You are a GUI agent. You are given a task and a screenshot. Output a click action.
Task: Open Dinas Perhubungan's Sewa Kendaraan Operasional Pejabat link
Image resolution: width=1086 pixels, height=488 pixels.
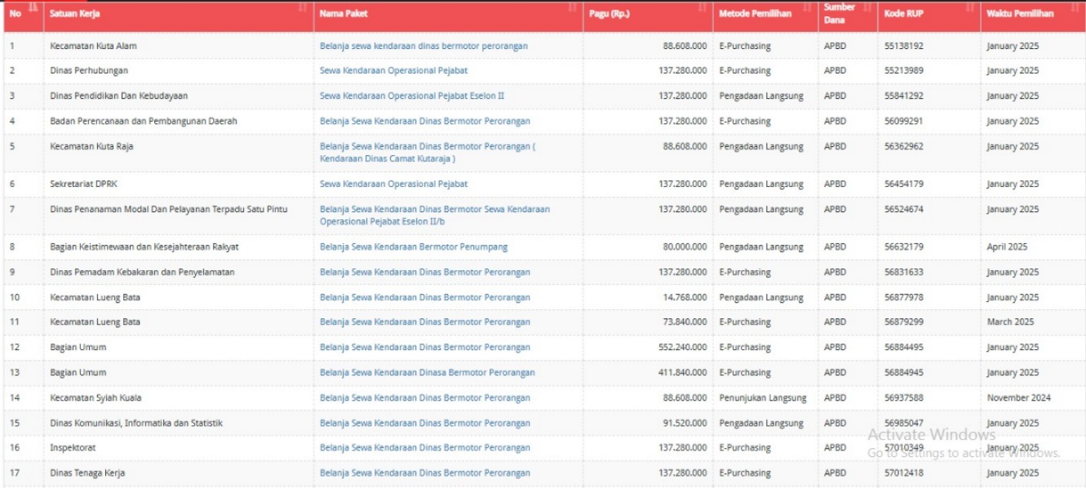coord(393,70)
